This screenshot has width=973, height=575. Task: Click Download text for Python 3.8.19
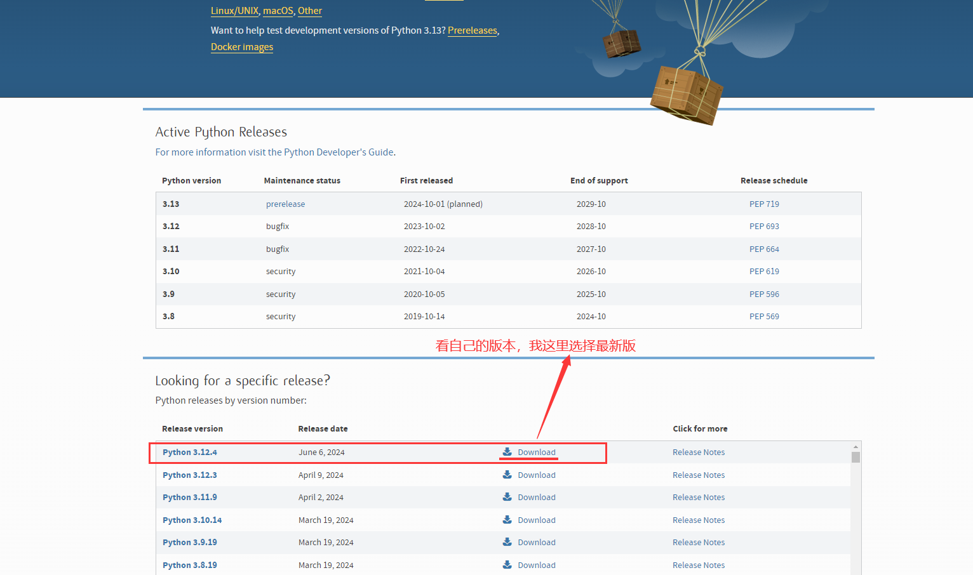pyautogui.click(x=537, y=565)
